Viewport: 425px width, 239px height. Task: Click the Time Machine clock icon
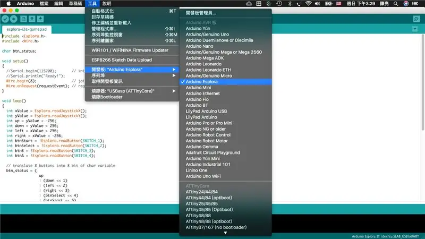(279, 4)
